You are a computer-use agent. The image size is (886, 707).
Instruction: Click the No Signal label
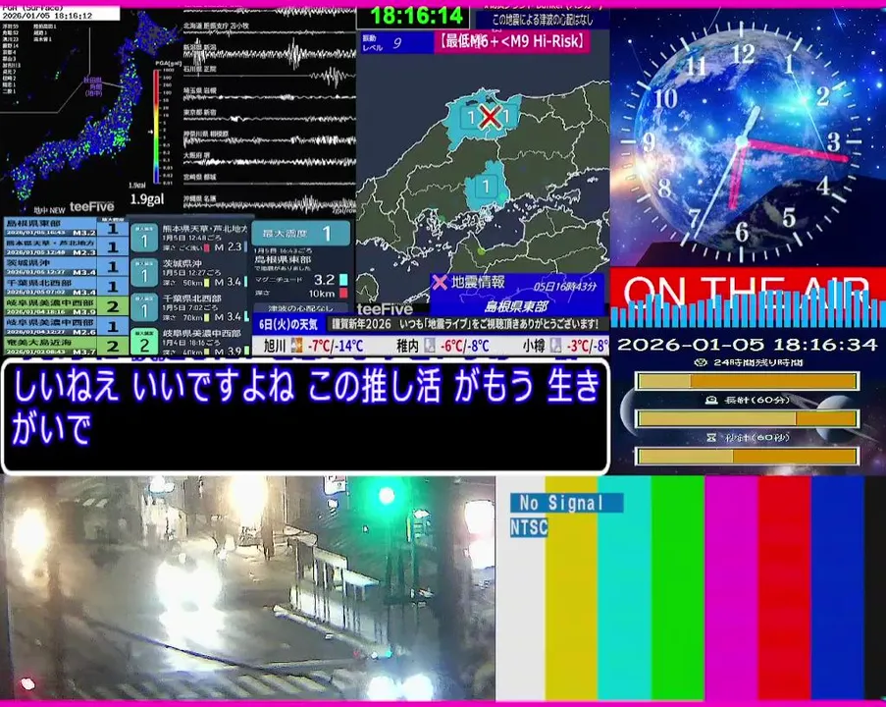[x=567, y=502]
